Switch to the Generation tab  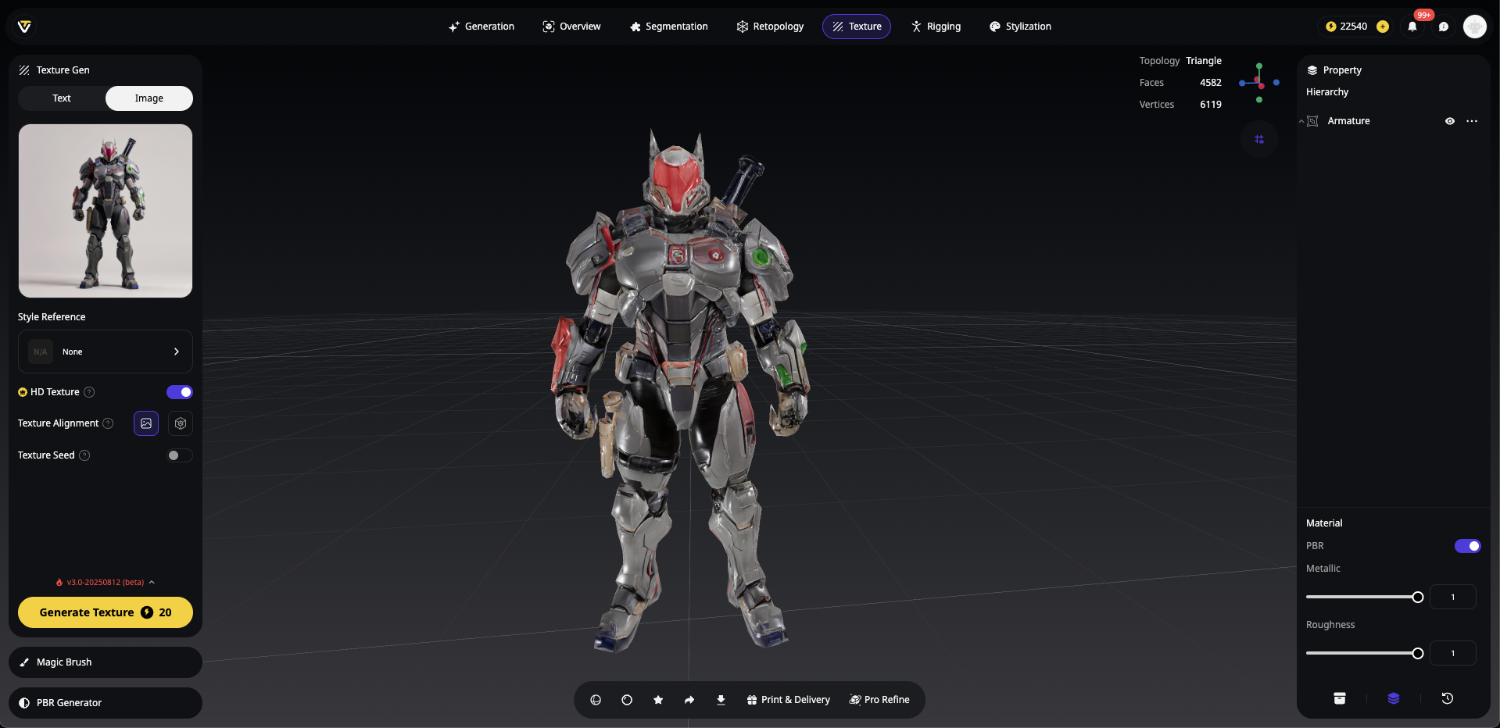pos(482,27)
